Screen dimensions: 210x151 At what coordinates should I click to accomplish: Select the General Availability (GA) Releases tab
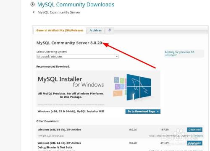pos(60,30)
